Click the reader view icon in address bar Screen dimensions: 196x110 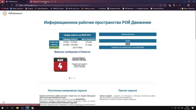[x=161, y=5]
